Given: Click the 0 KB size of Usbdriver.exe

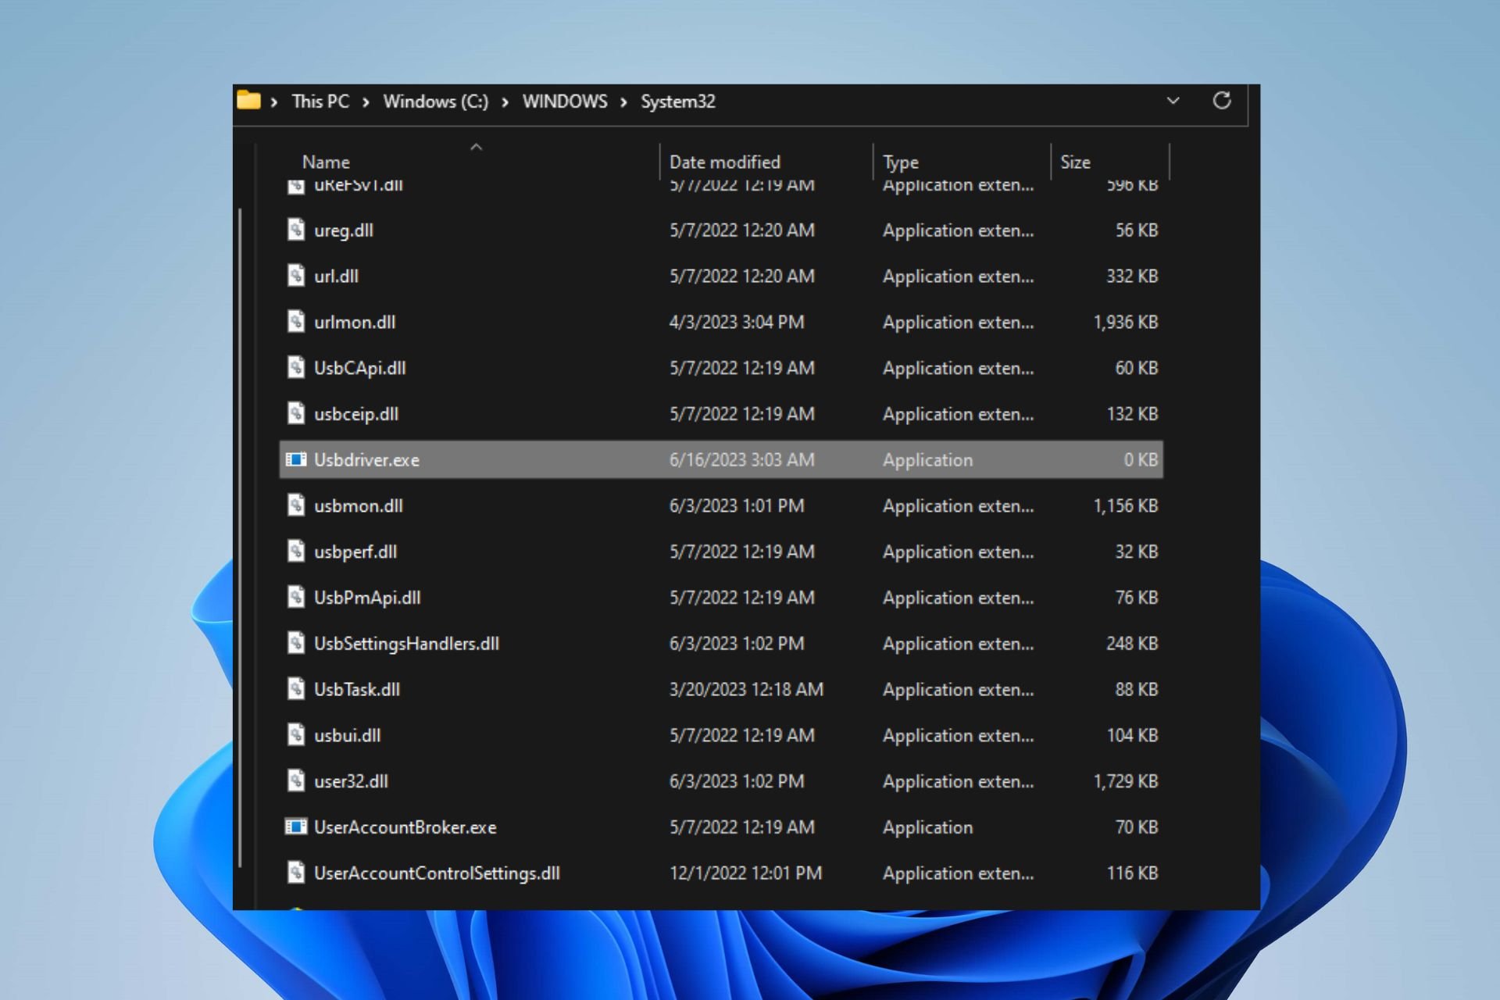Looking at the screenshot, I should click(1141, 459).
